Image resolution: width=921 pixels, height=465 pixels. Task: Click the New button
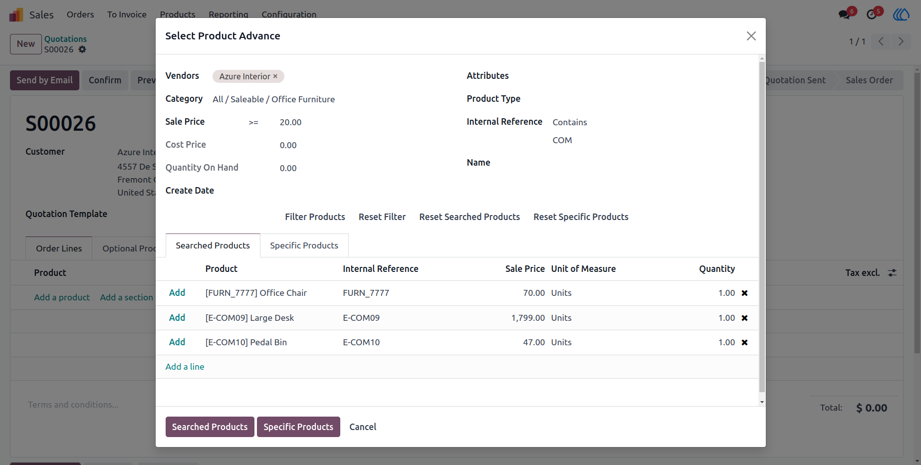click(26, 44)
